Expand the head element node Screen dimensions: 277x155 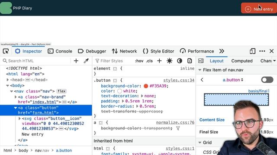8,80
